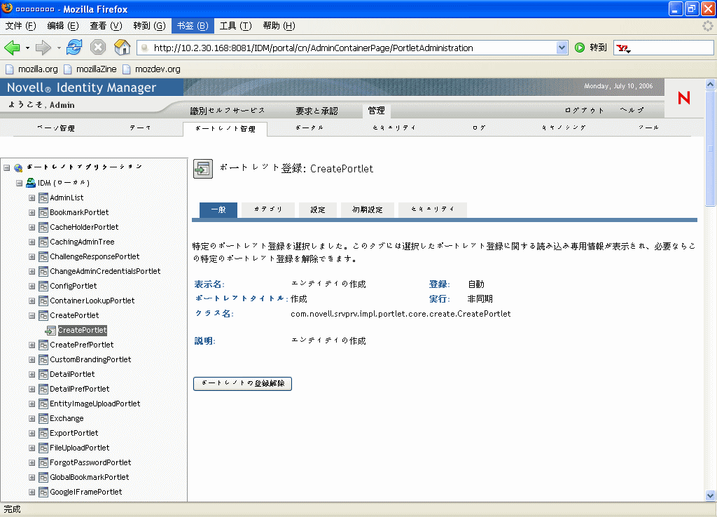Click the ポートレットの登録解除 button

coord(242,384)
